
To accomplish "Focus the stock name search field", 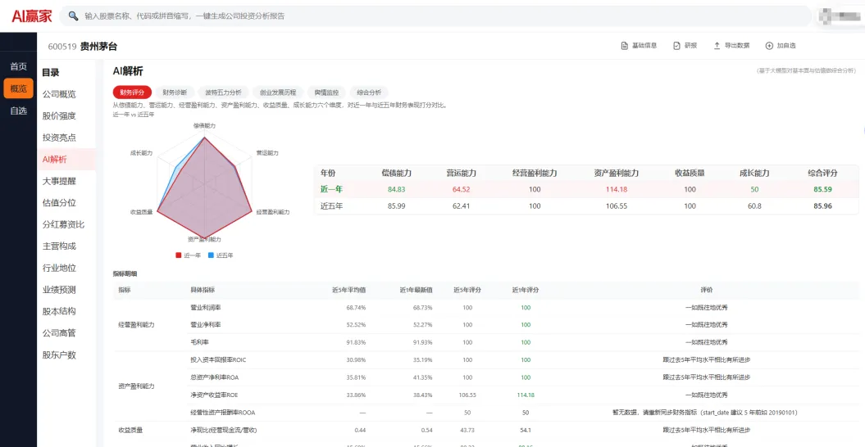I will pyautogui.click(x=436, y=16).
